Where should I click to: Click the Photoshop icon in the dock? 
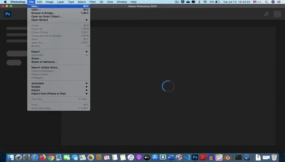click(x=195, y=157)
